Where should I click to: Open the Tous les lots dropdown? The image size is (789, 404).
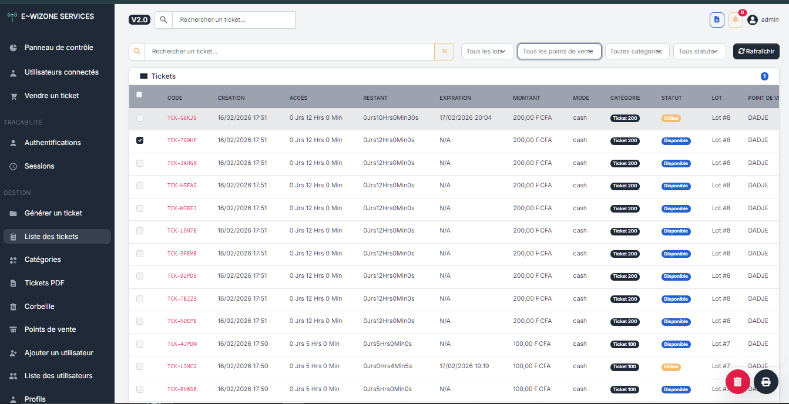[487, 51]
